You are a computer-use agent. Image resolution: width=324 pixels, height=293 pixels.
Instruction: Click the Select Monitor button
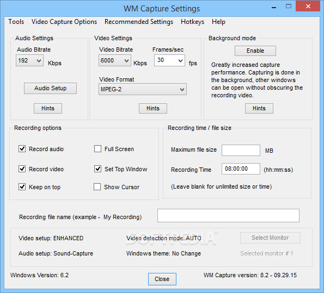coord(270,238)
